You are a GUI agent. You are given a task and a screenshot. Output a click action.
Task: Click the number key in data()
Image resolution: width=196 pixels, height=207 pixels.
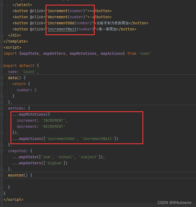coord(23,90)
